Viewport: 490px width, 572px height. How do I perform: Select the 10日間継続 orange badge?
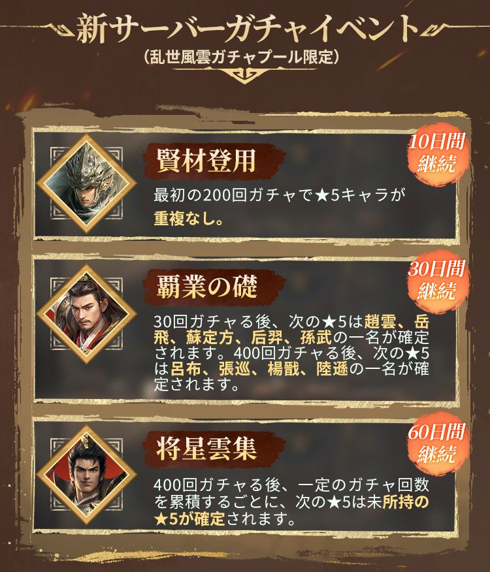[437, 153]
